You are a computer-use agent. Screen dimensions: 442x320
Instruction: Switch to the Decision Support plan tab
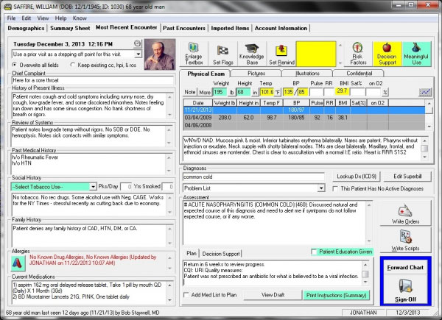click(x=221, y=254)
